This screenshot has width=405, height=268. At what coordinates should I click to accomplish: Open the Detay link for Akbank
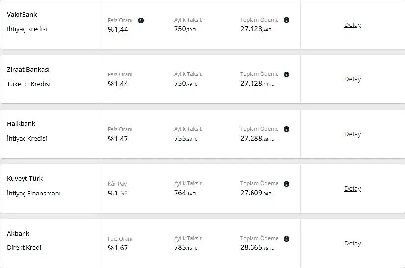[x=353, y=243]
